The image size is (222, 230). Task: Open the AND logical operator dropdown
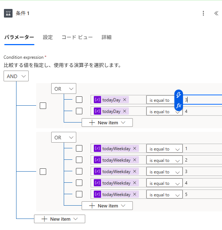(16, 76)
